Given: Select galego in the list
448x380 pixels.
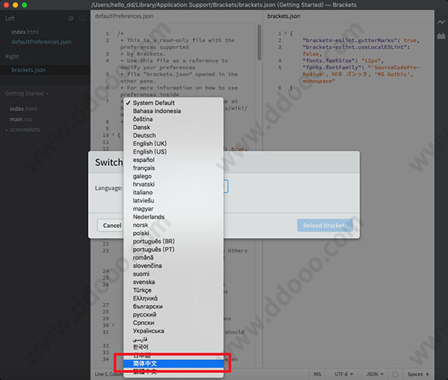Looking at the screenshot, I should 174,176.
